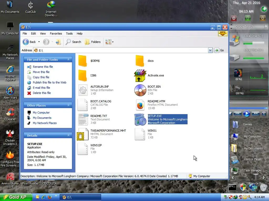
Task: Toggle the Folders pane button
Action: 93,42
